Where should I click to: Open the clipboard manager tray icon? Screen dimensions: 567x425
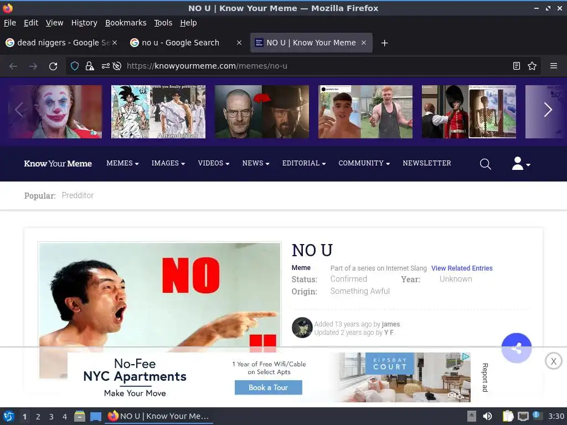pyautogui.click(x=508, y=416)
